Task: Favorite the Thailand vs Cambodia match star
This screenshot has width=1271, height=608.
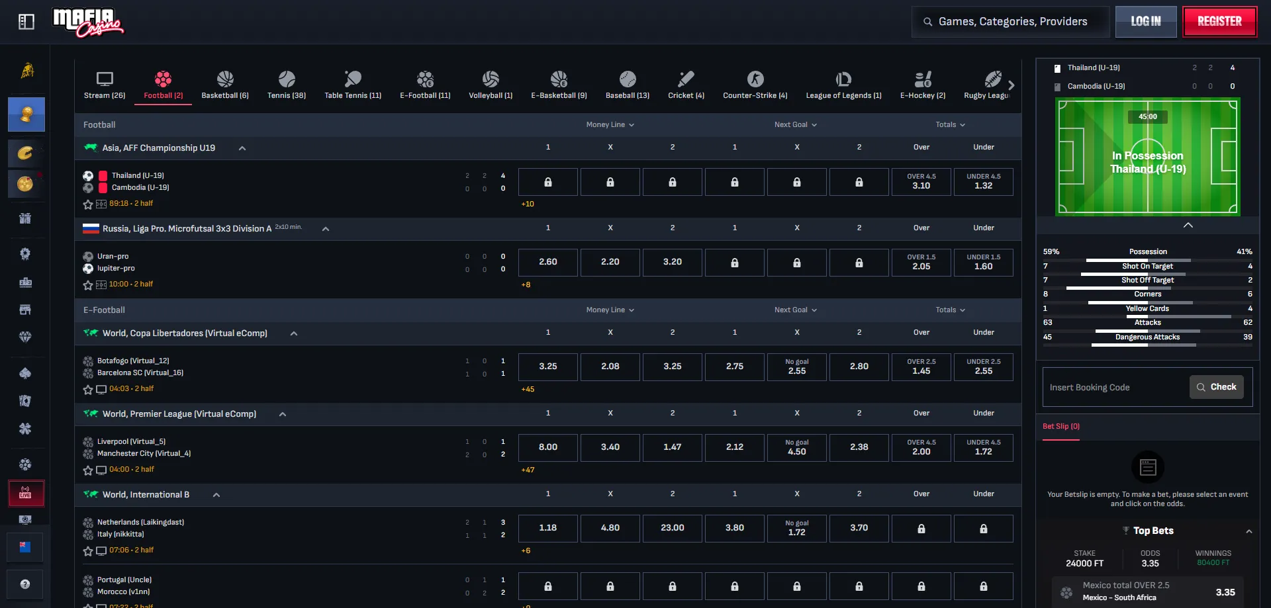Action: coord(88,204)
